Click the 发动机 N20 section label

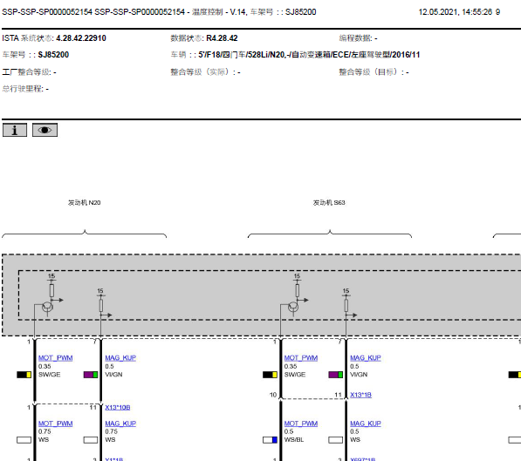(x=84, y=202)
